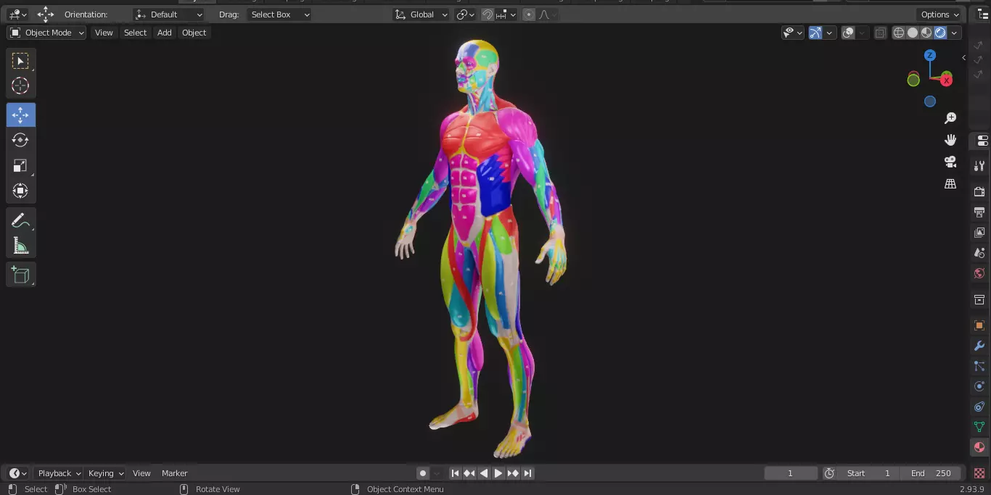Open the Options dropdown

tap(940, 14)
